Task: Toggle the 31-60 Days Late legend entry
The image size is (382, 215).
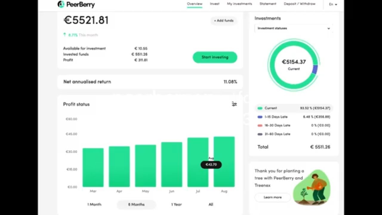Action: 294,134
